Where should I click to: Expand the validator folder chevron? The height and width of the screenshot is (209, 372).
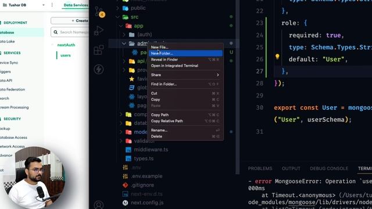pos(121,141)
